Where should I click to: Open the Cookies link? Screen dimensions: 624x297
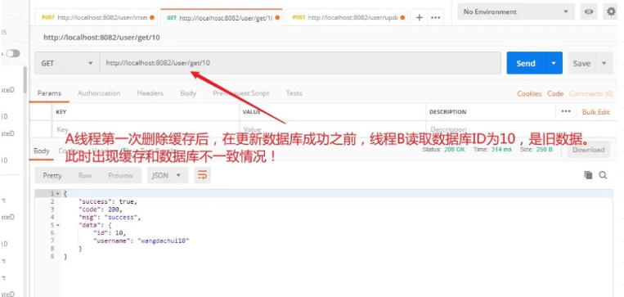529,93
